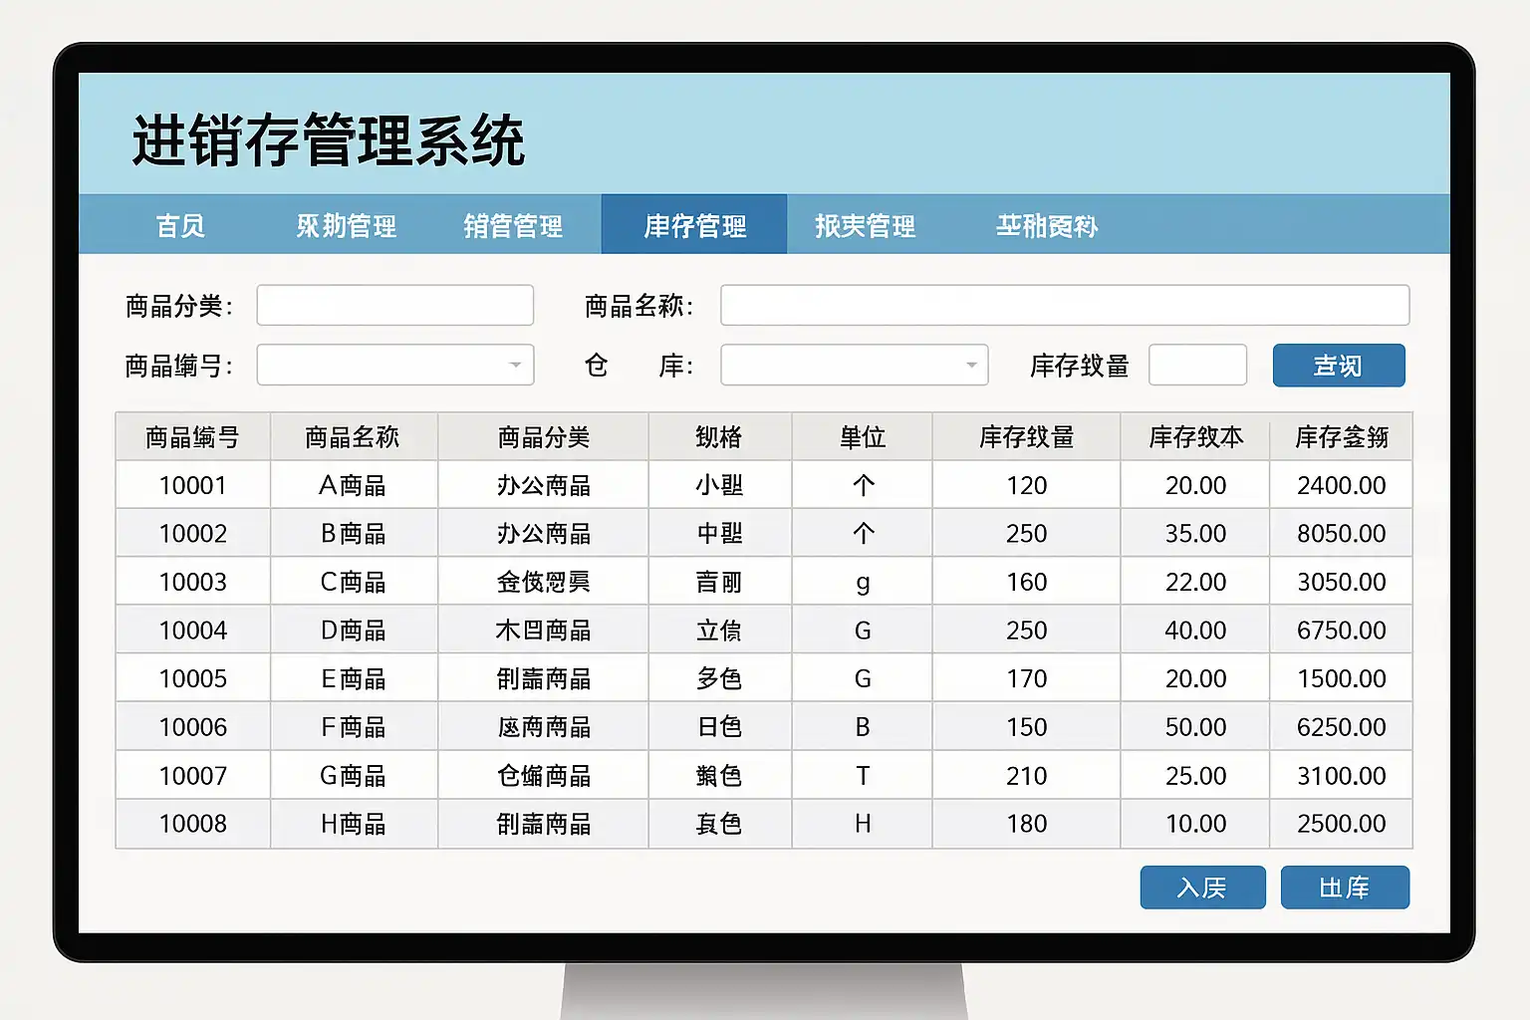Click the 商品编号 table column header
This screenshot has height=1020, width=1530.
point(193,437)
